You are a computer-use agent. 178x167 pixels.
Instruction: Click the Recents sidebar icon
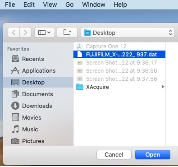(15, 59)
